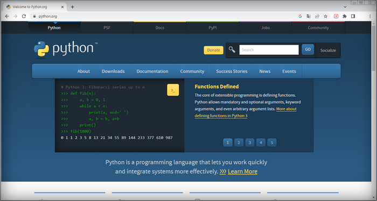Image resolution: width=377 pixels, height=201 pixels.
Task: Open the Success Stories menu
Action: click(x=232, y=71)
